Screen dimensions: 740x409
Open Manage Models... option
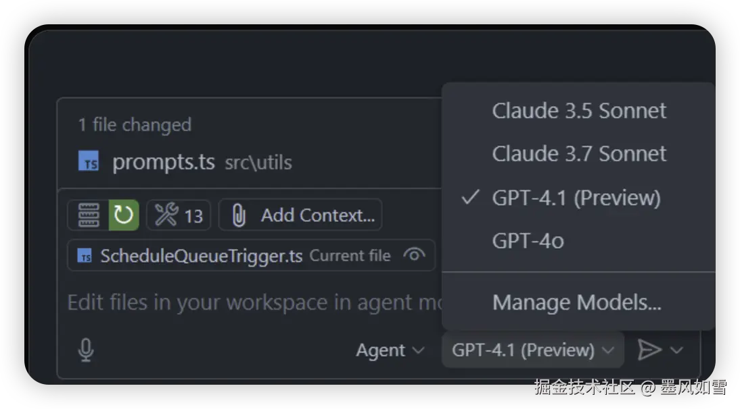tap(576, 302)
